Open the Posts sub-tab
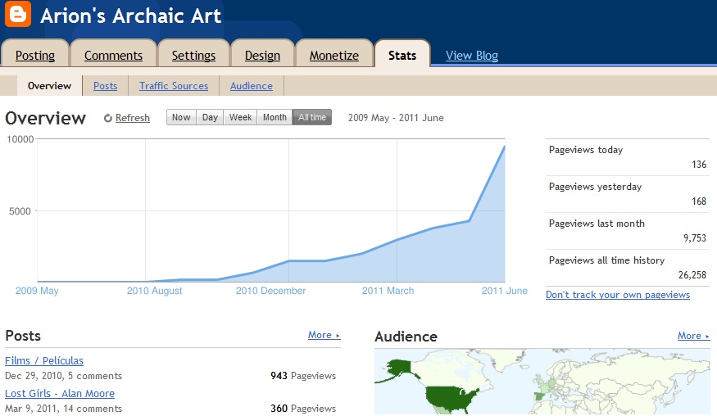The height and width of the screenshot is (416, 717). coord(105,85)
